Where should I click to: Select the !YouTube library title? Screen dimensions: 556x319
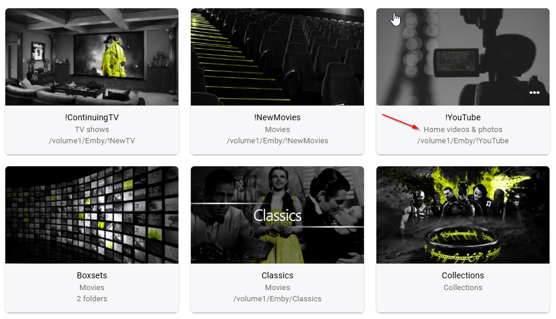pos(463,117)
